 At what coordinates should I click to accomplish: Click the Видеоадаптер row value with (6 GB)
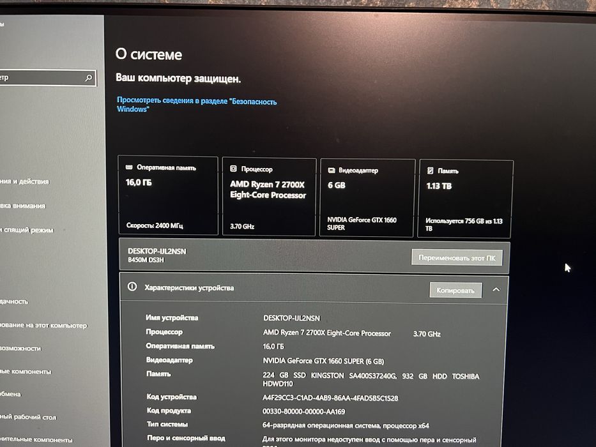(323, 361)
